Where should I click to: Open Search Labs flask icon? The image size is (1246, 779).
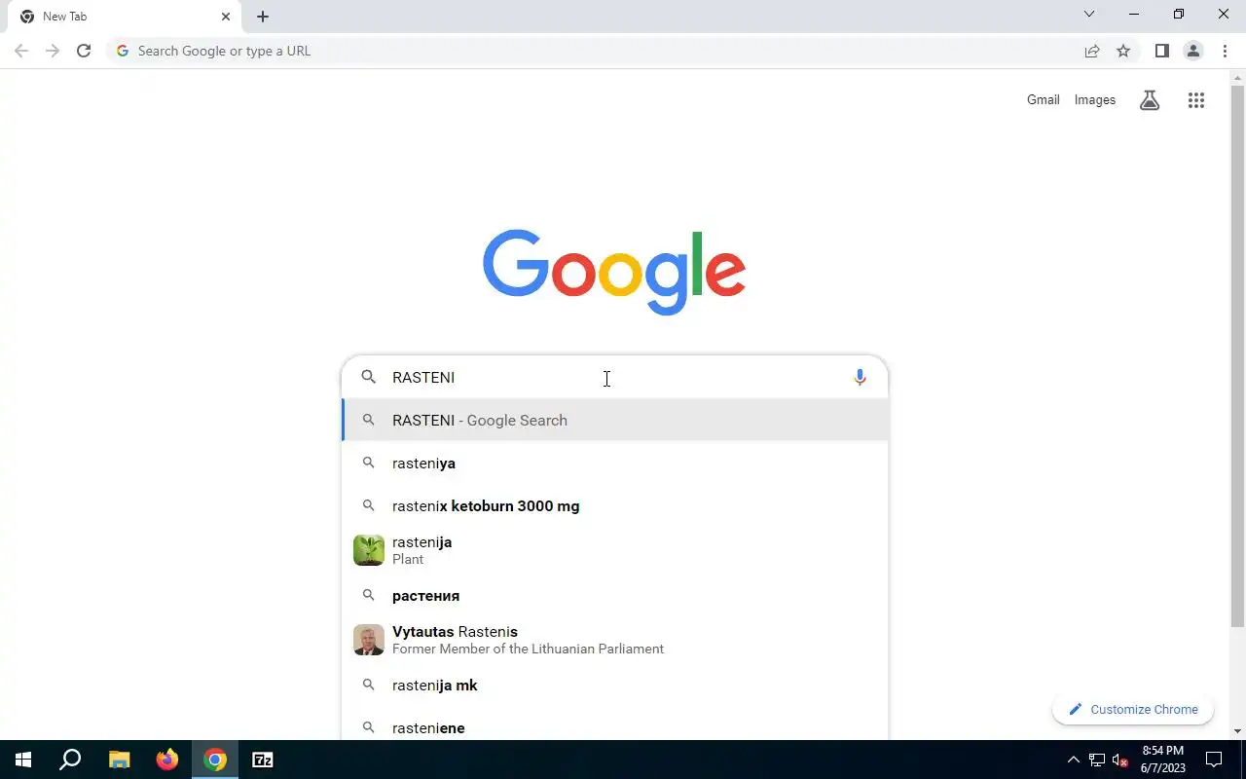pos(1150,100)
